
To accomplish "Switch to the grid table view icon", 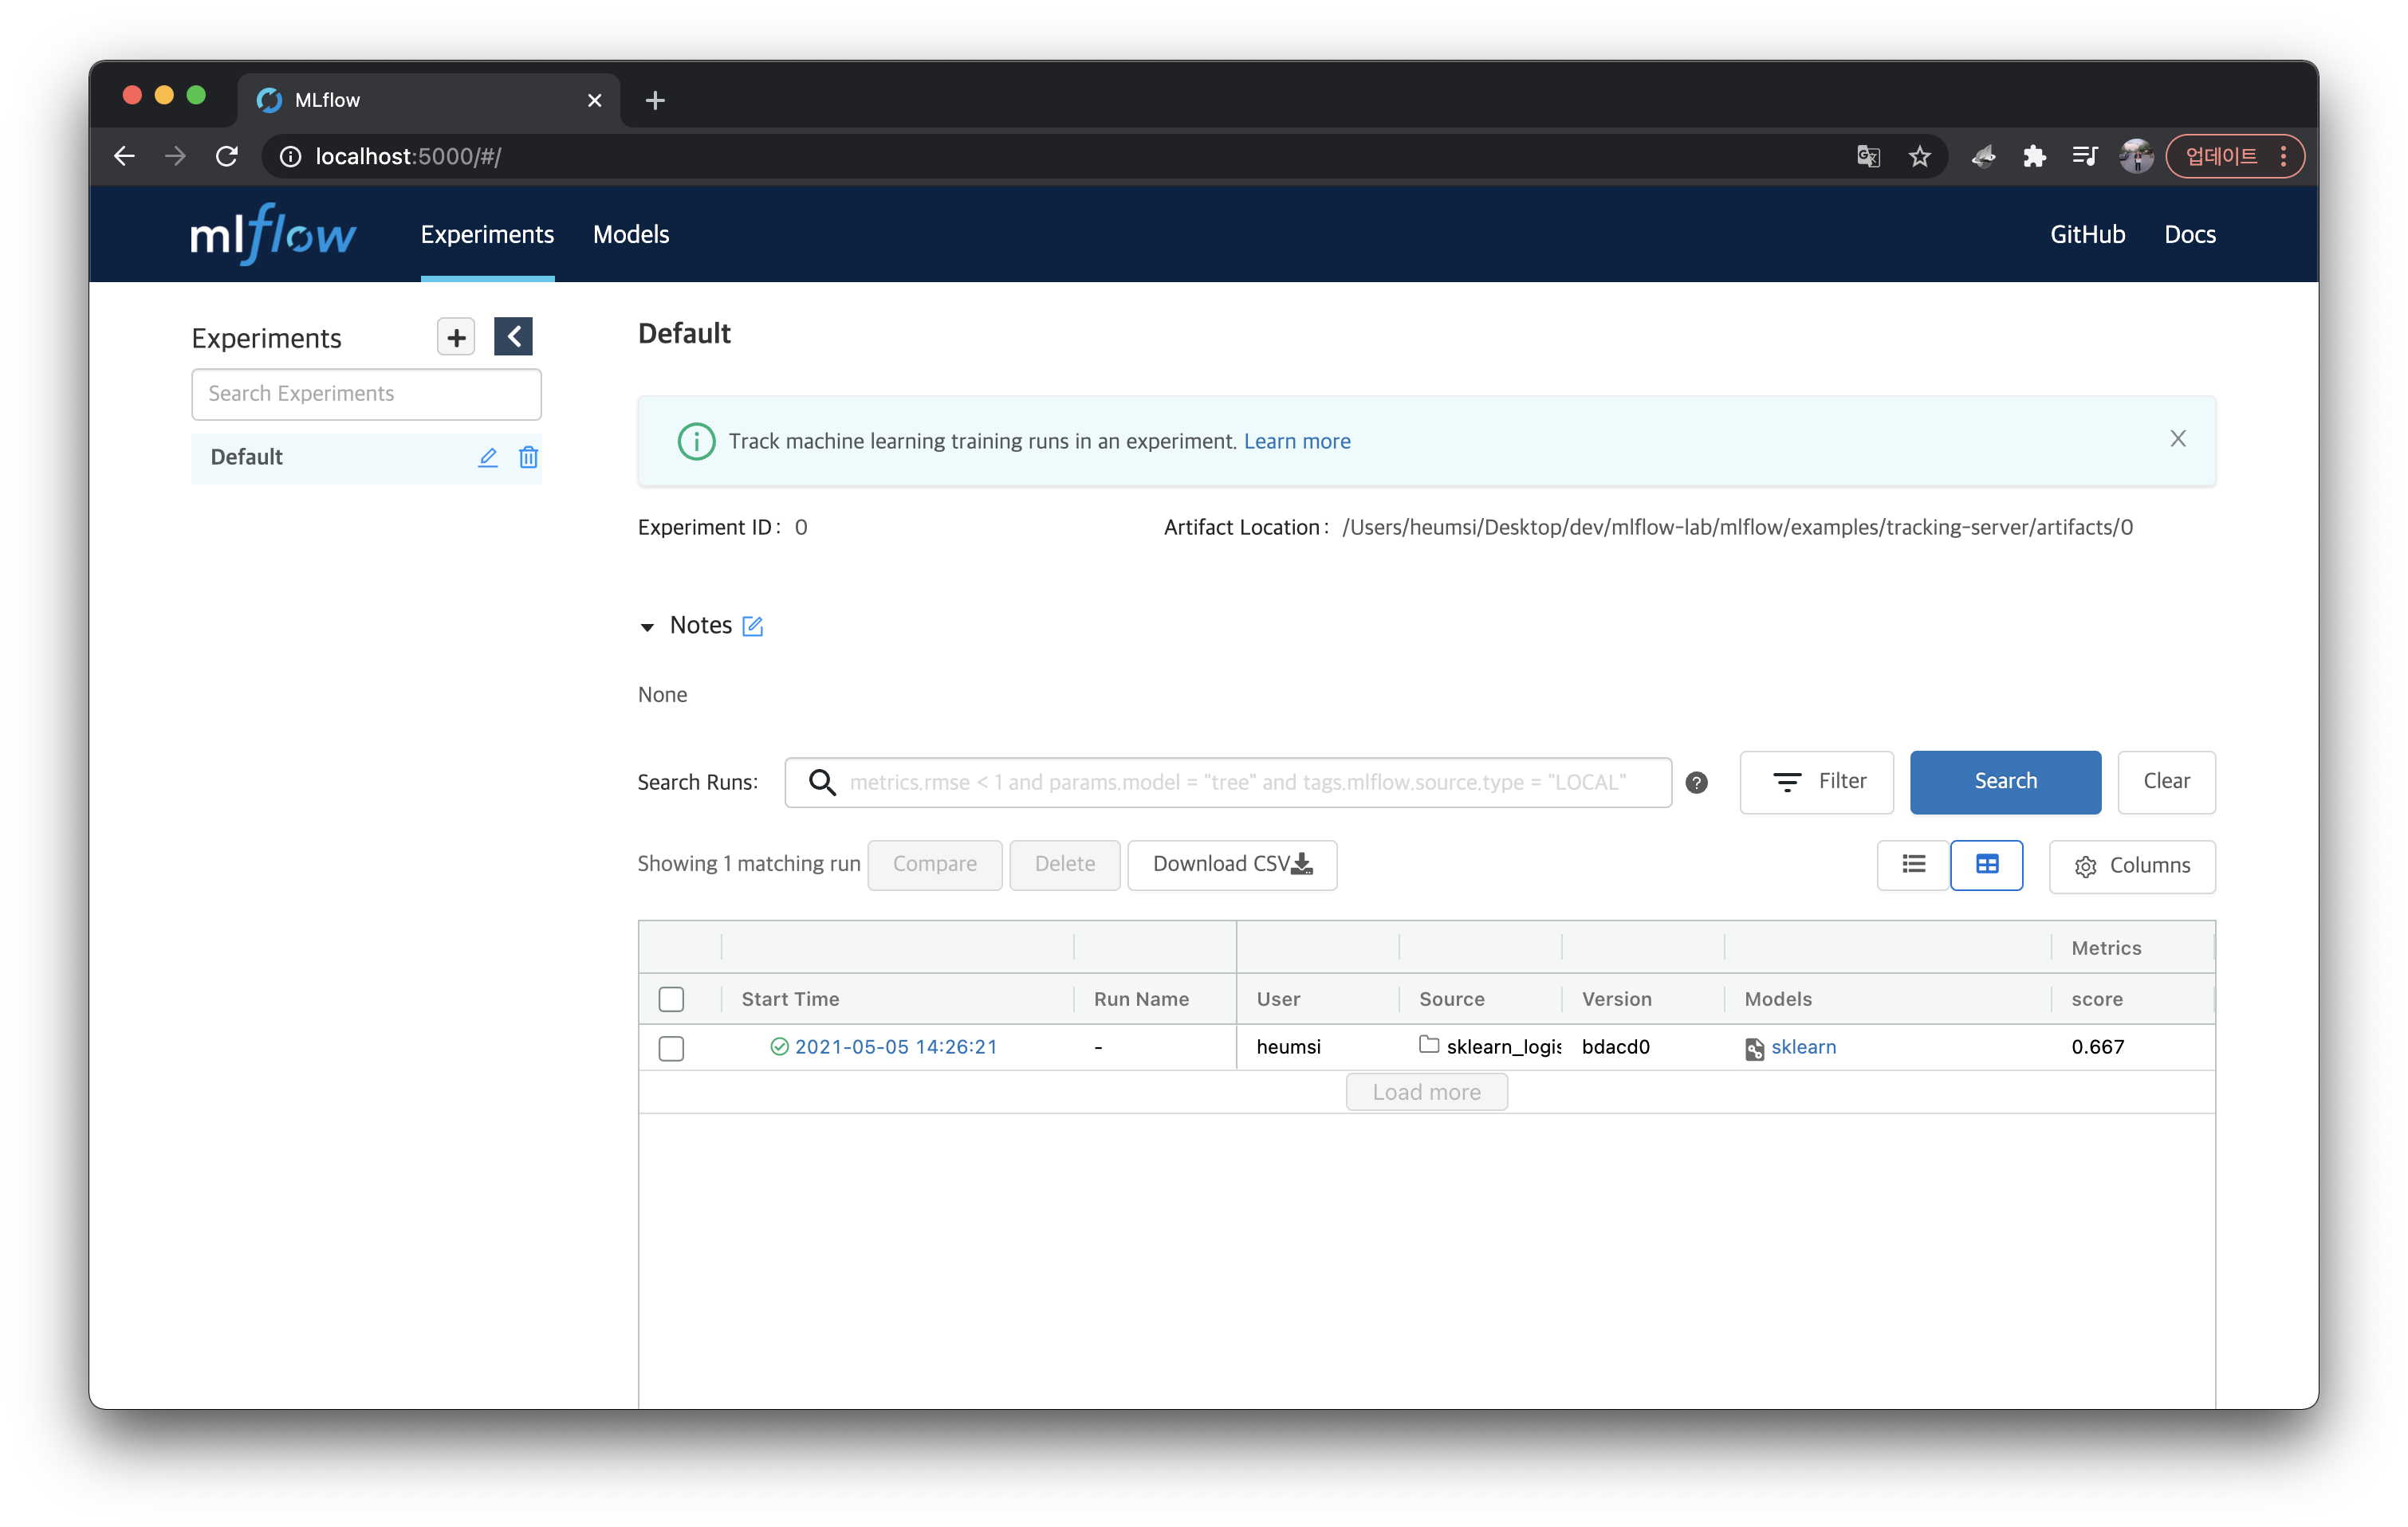I will [1986, 865].
